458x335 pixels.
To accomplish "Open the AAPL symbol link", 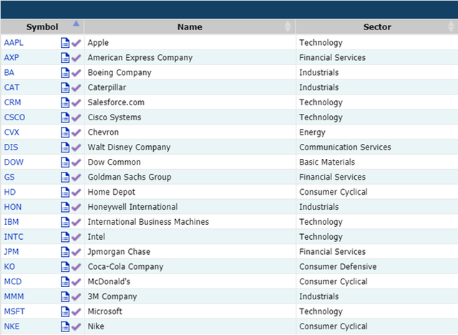I will [x=14, y=43].
